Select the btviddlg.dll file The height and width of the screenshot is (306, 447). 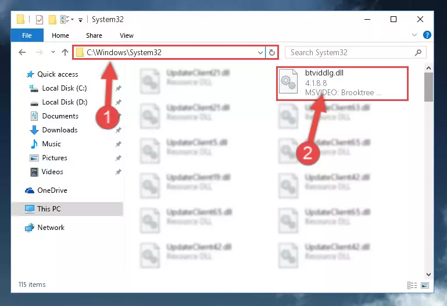[x=342, y=84]
